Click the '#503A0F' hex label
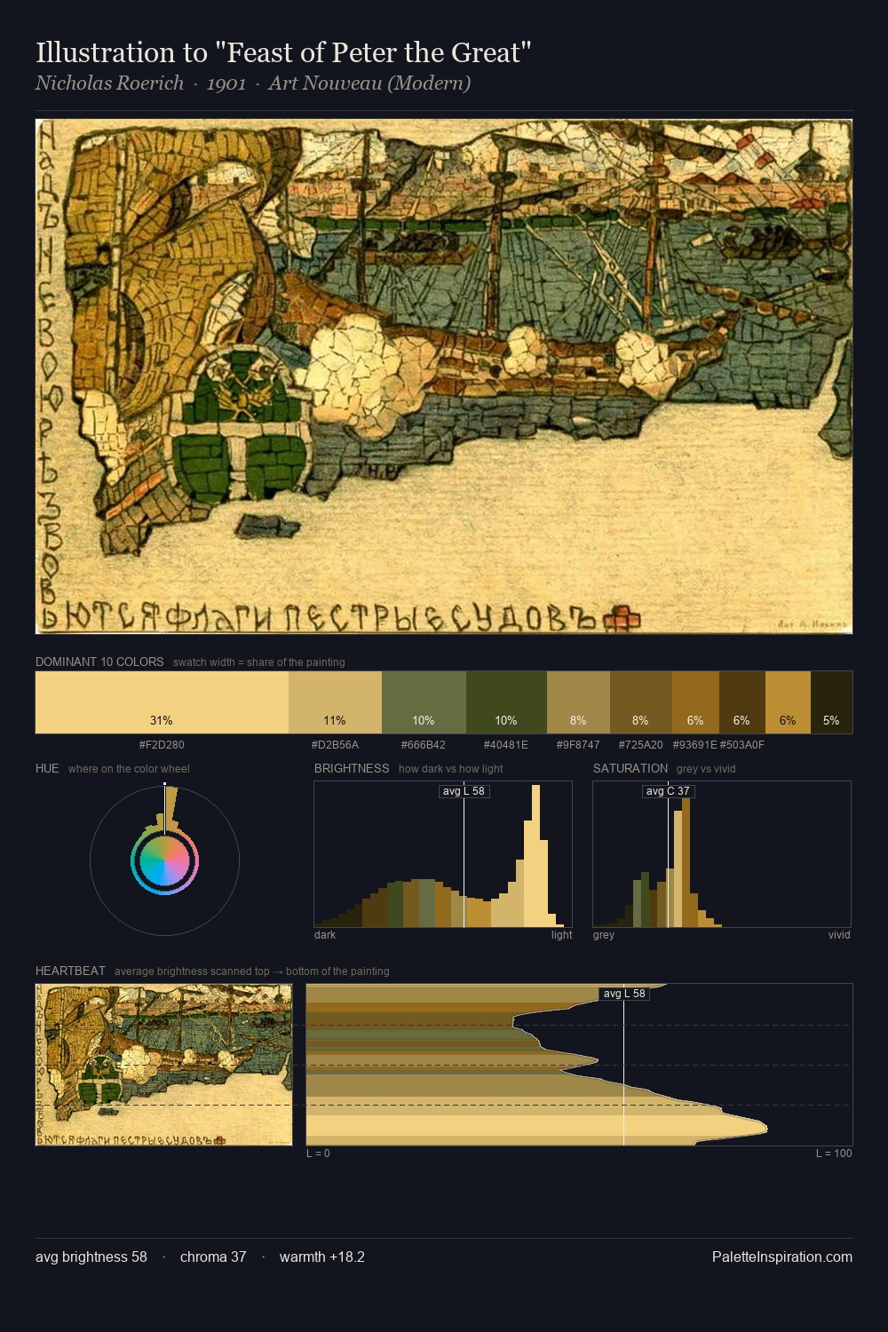 click(742, 745)
